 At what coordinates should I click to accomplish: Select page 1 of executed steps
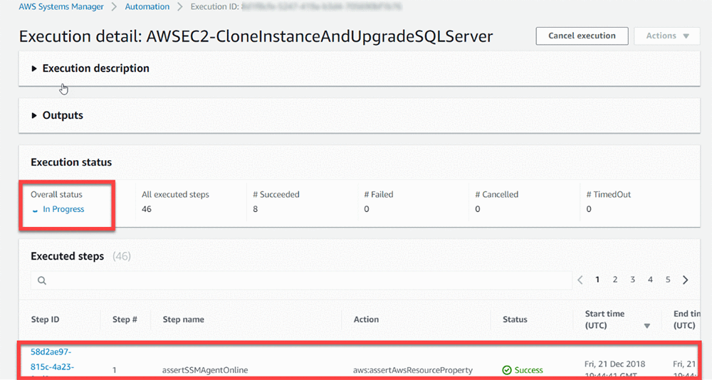click(597, 280)
